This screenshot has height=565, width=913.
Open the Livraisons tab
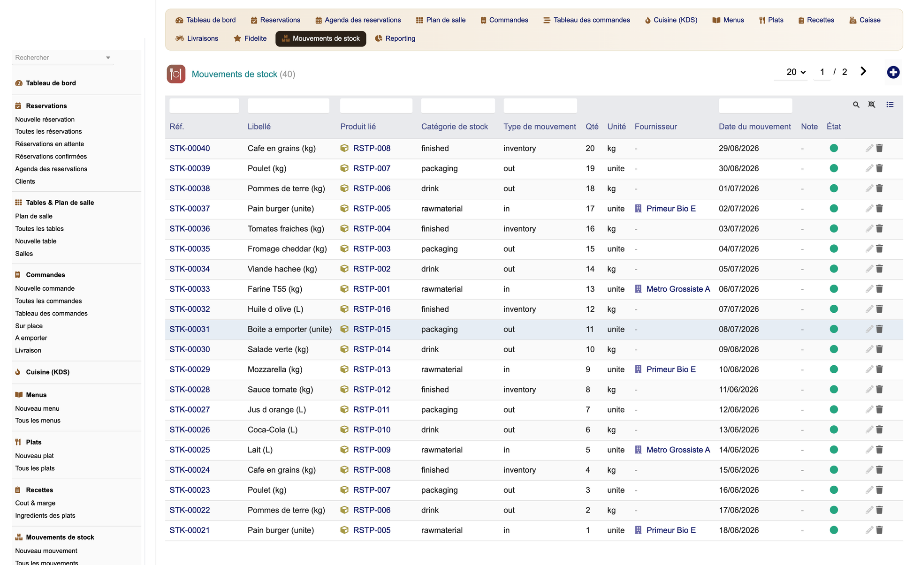coord(197,38)
